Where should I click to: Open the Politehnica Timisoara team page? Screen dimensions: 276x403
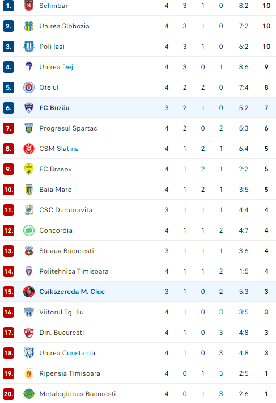pyautogui.click(x=74, y=271)
